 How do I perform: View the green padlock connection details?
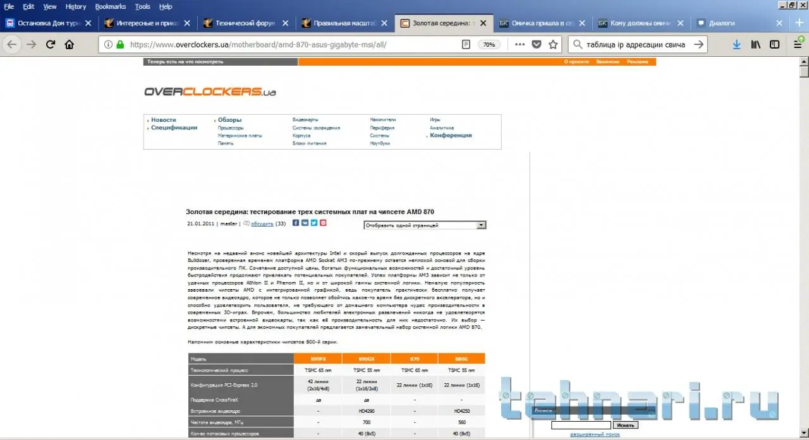coord(119,45)
